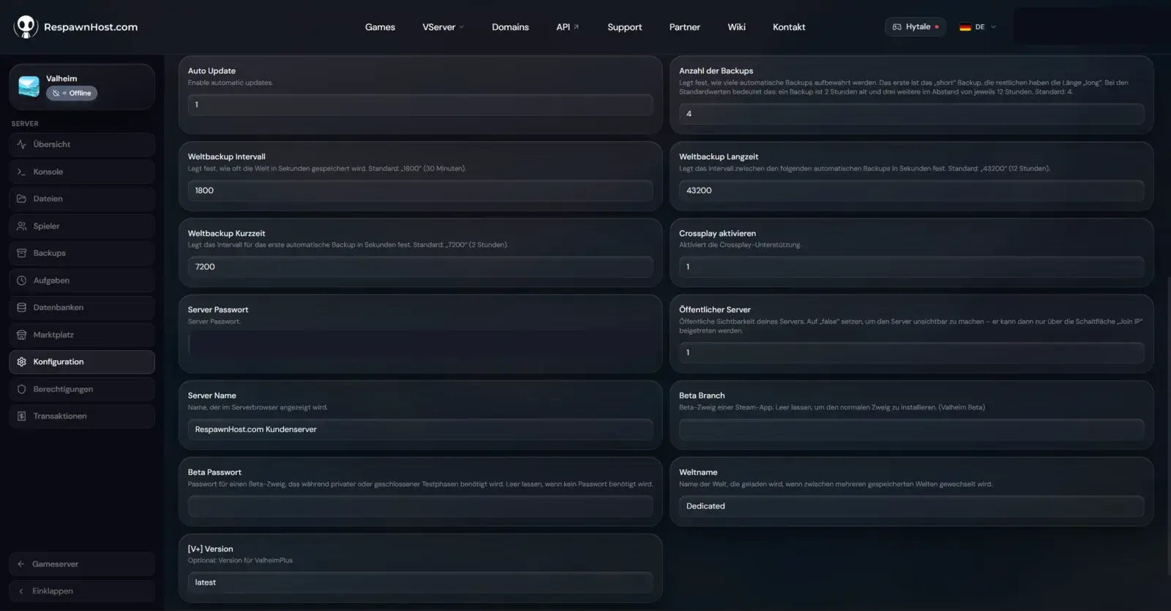The height and width of the screenshot is (611, 1171).
Task: Click the Anzahl der Backups field
Action: pyautogui.click(x=911, y=114)
